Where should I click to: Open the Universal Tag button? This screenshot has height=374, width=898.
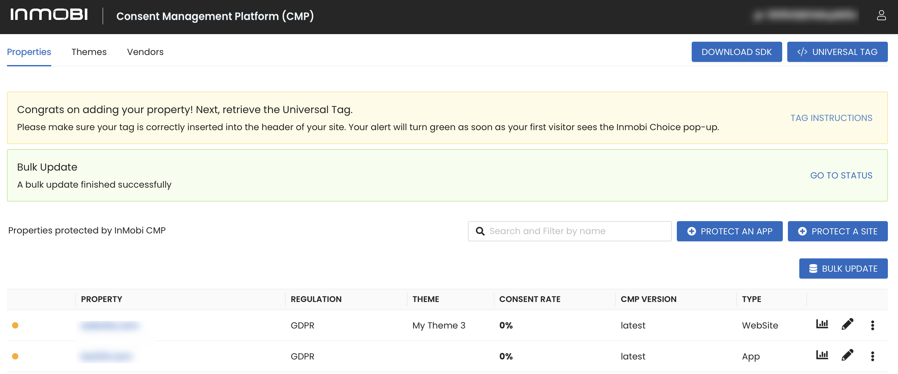point(837,52)
